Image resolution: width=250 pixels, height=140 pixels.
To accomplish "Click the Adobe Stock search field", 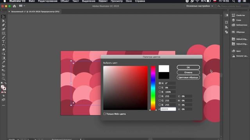I will pos(233,6).
